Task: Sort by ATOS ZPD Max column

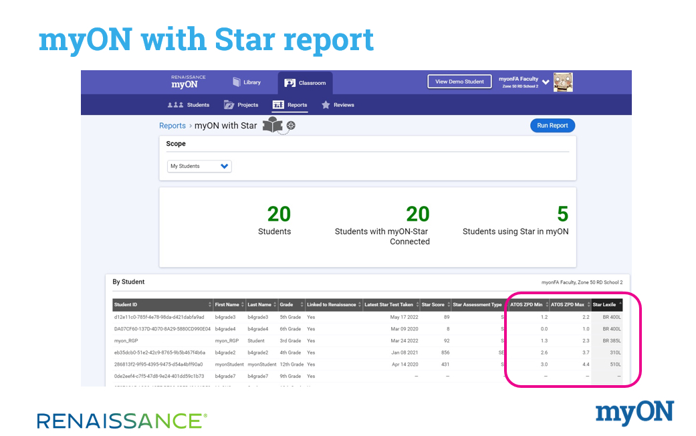Action: coord(570,304)
